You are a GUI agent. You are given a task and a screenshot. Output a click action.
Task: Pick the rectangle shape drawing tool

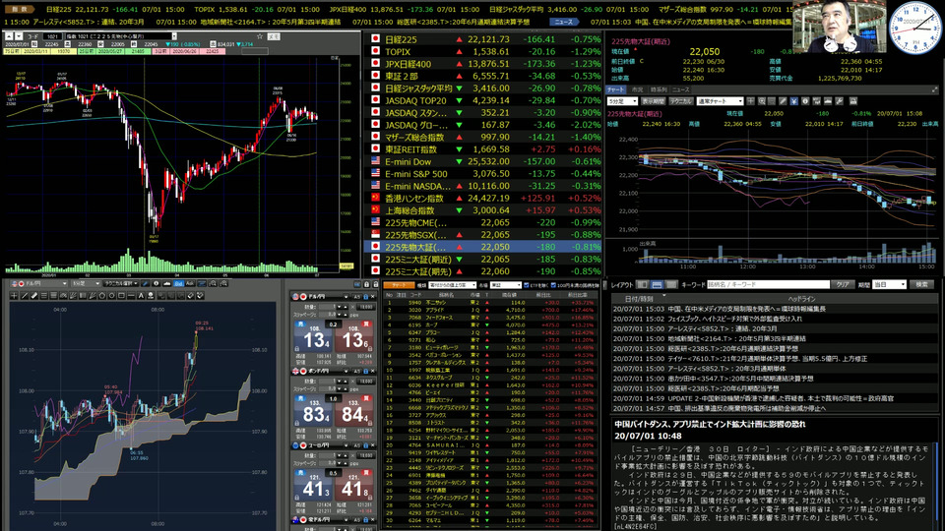point(121,296)
